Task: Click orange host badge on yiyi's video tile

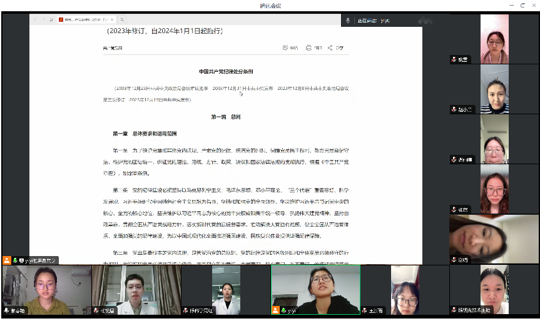Action: click(x=275, y=310)
